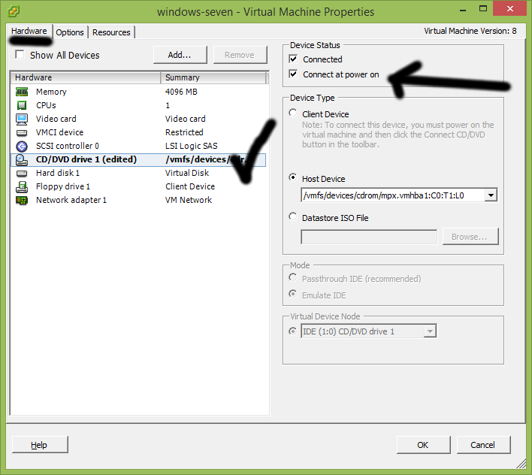Click the Client Device summary for floppy
Image resolution: width=532 pixels, height=475 pixels.
click(x=190, y=187)
